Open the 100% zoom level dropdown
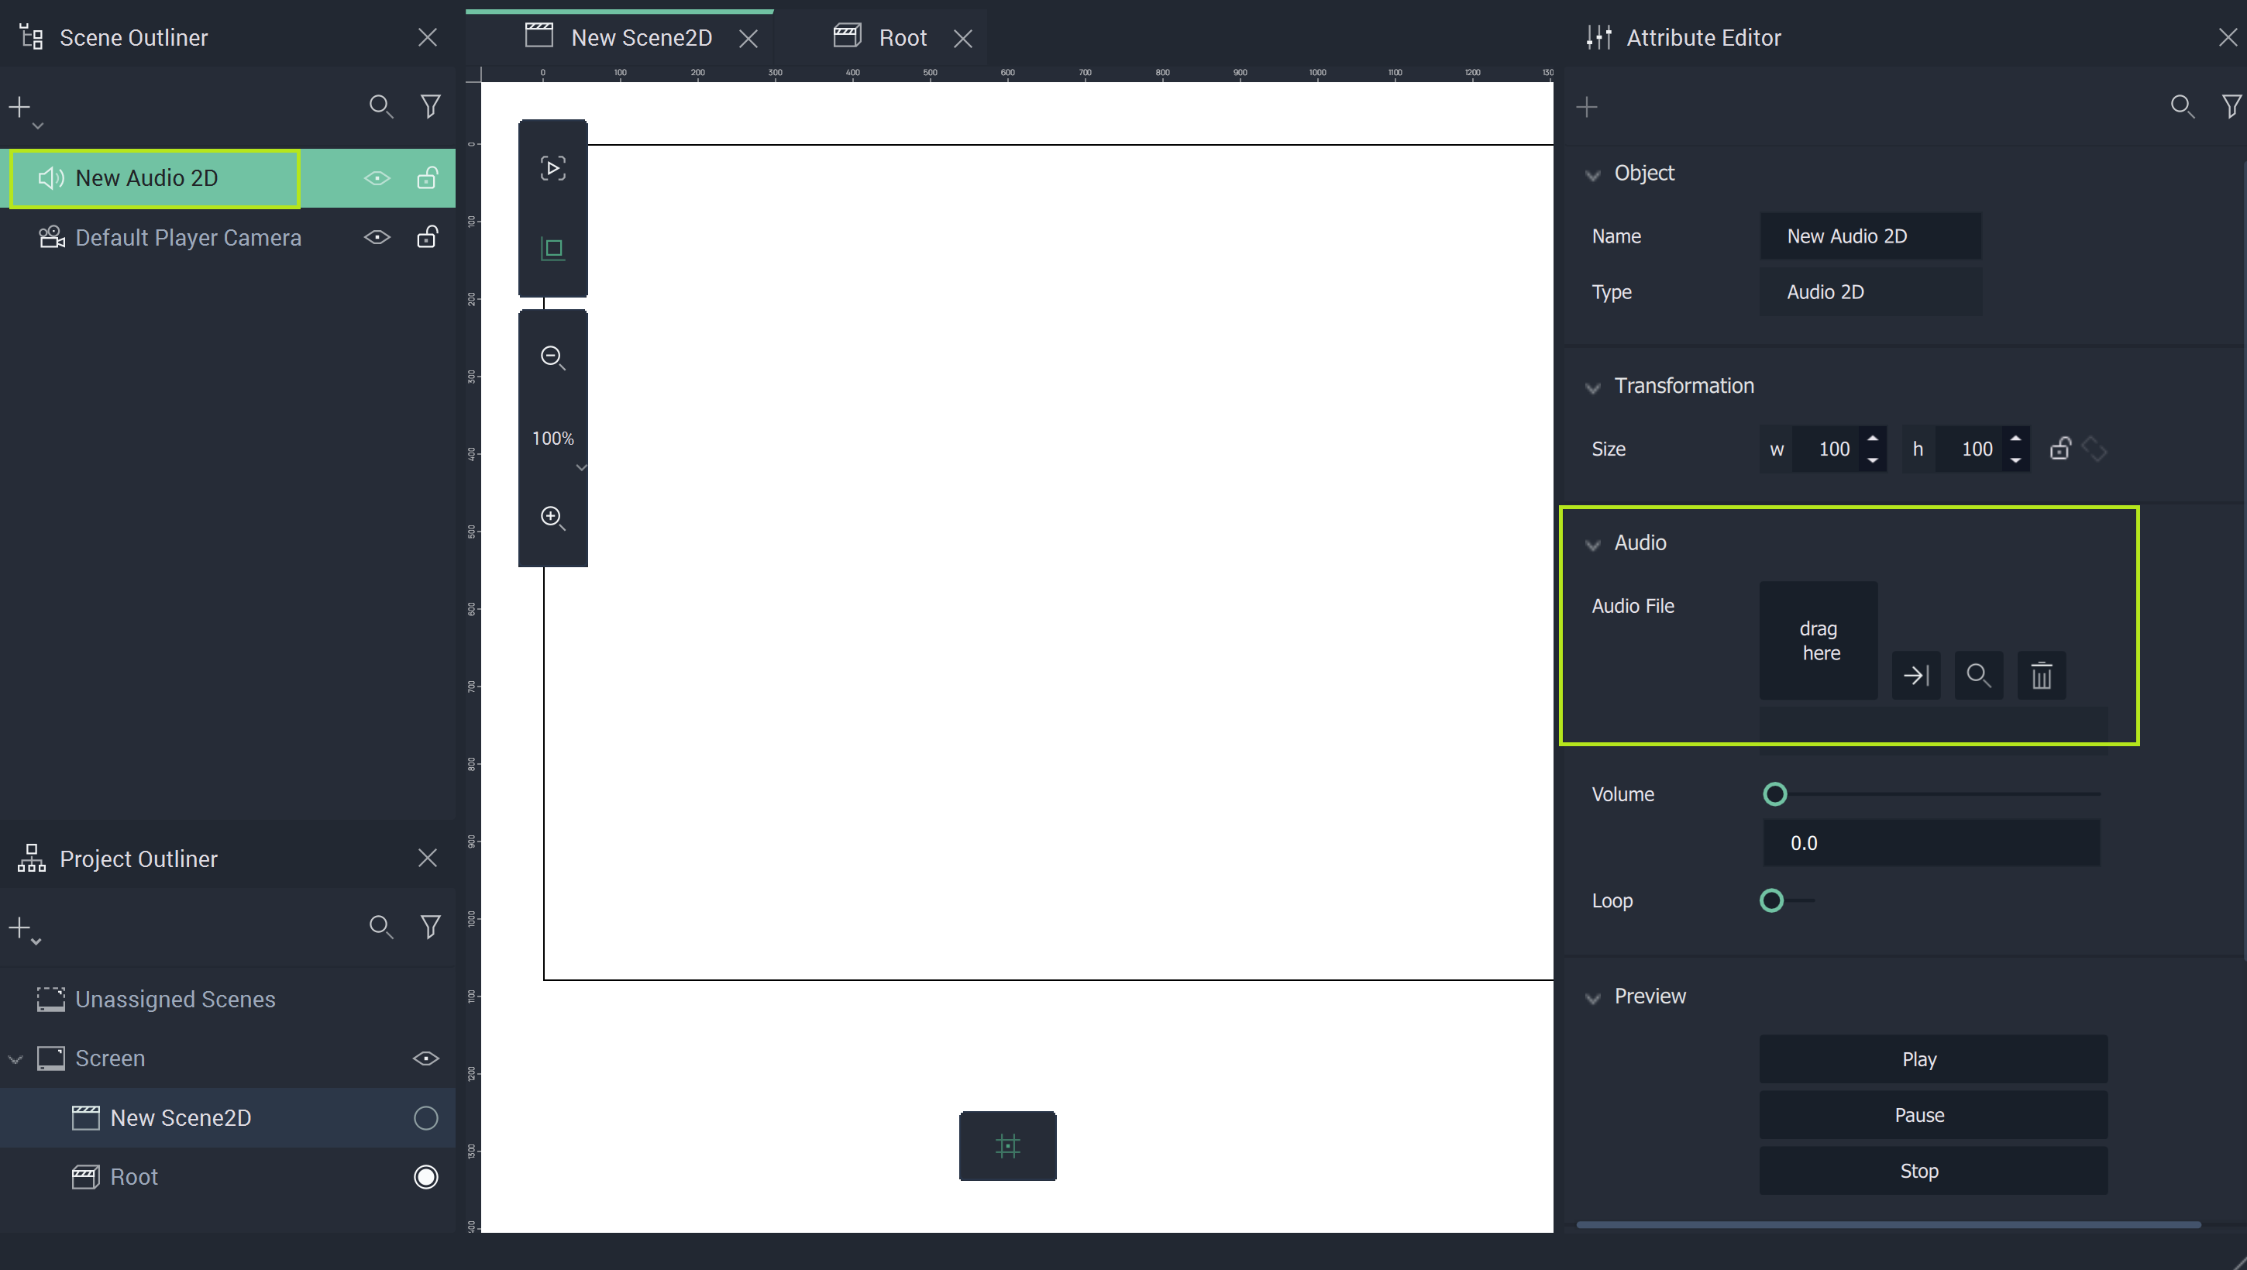Screen dimensions: 2247x1270 [x=581, y=467]
